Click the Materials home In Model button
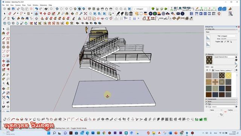241x136 pixels. pos(213,70)
